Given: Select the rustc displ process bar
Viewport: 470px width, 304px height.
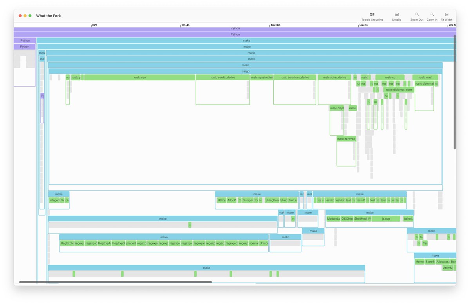Looking at the screenshot, I should tap(336, 108).
